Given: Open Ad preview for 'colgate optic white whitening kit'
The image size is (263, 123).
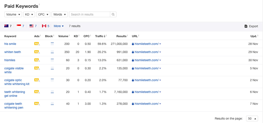Looking at the screenshot, I should [37, 80].
